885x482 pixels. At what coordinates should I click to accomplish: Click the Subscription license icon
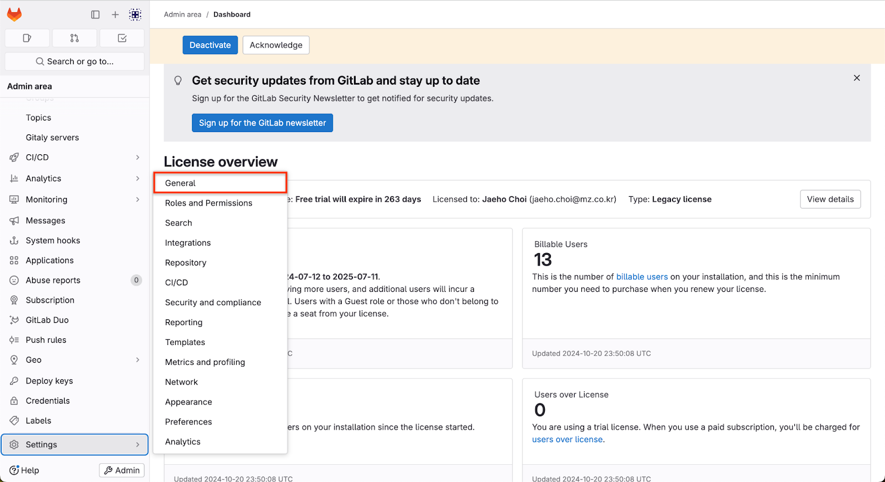point(14,300)
